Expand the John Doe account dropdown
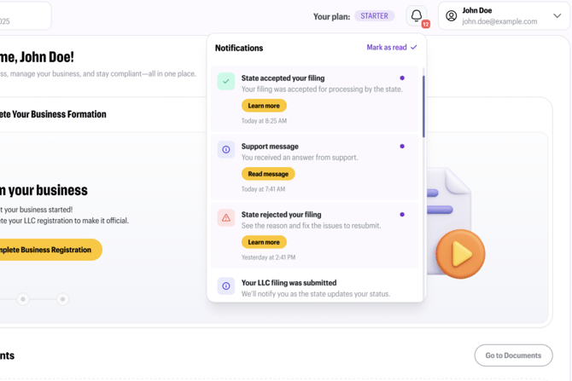This screenshot has height=381, width=572. [x=557, y=16]
